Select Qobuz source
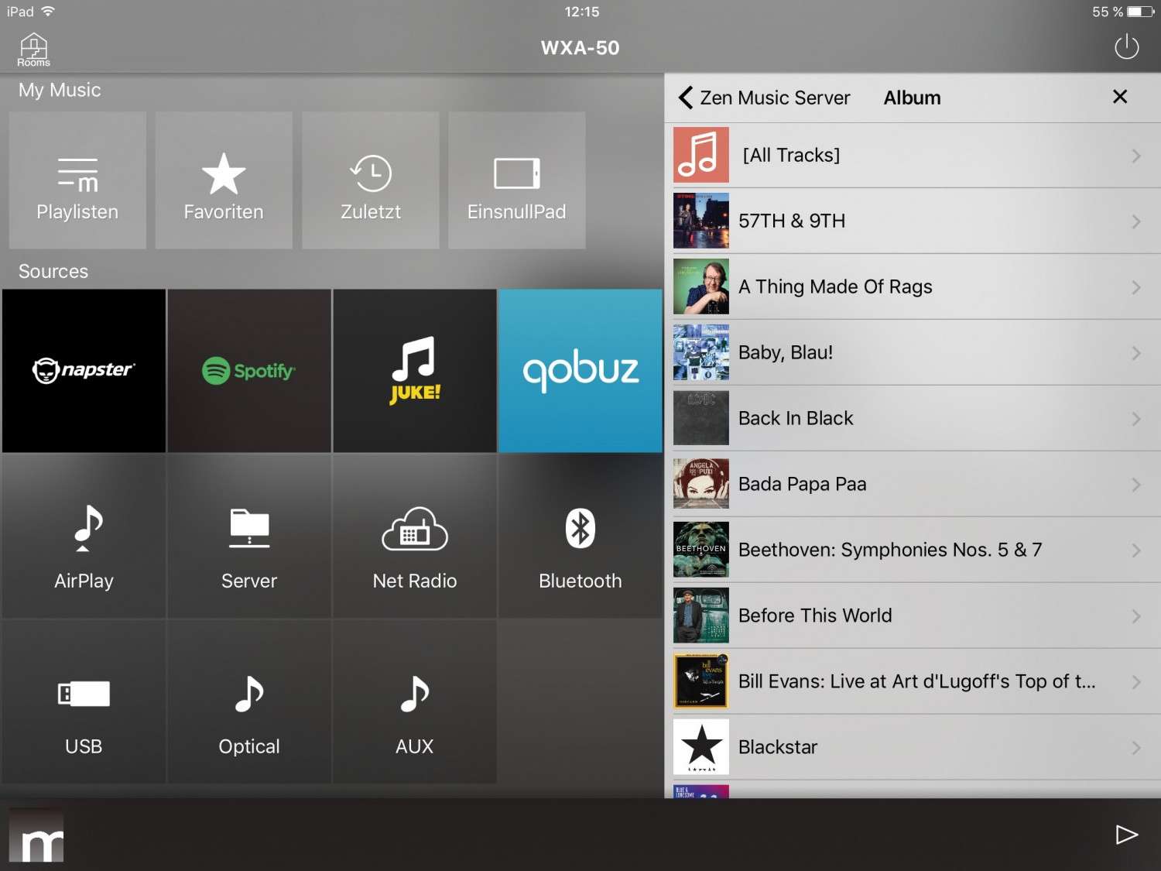Image resolution: width=1161 pixels, height=871 pixels. 580,371
